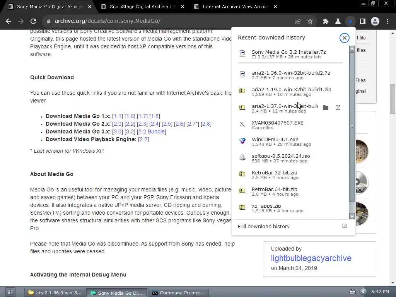Bookmark this page with the star icon
The width and height of the screenshot is (396, 297).
(x=310, y=22)
